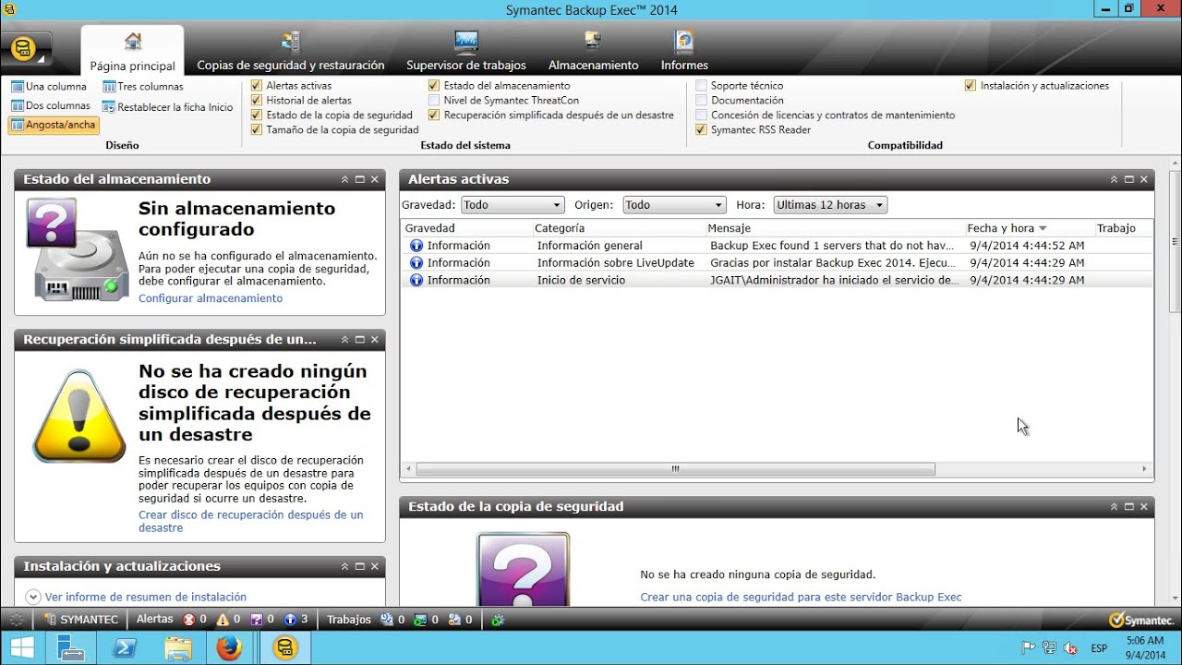Toggle Tamaño de la copia de seguridad checkbox
Image resolution: width=1182 pixels, height=665 pixels.
pos(257,130)
